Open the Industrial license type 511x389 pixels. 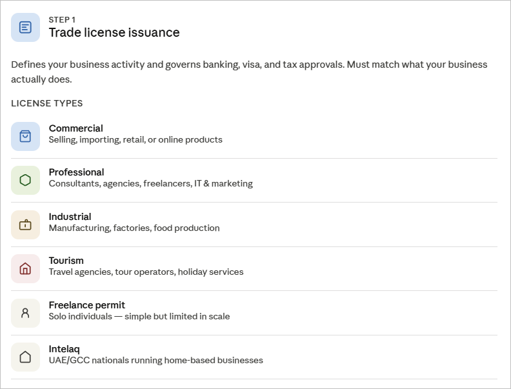click(70, 217)
